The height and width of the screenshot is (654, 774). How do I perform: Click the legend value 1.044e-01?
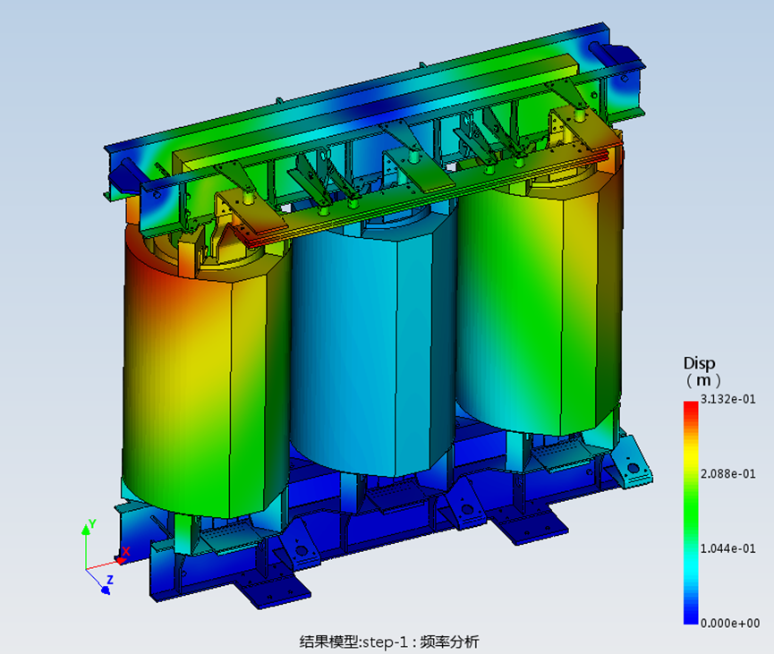728,548
